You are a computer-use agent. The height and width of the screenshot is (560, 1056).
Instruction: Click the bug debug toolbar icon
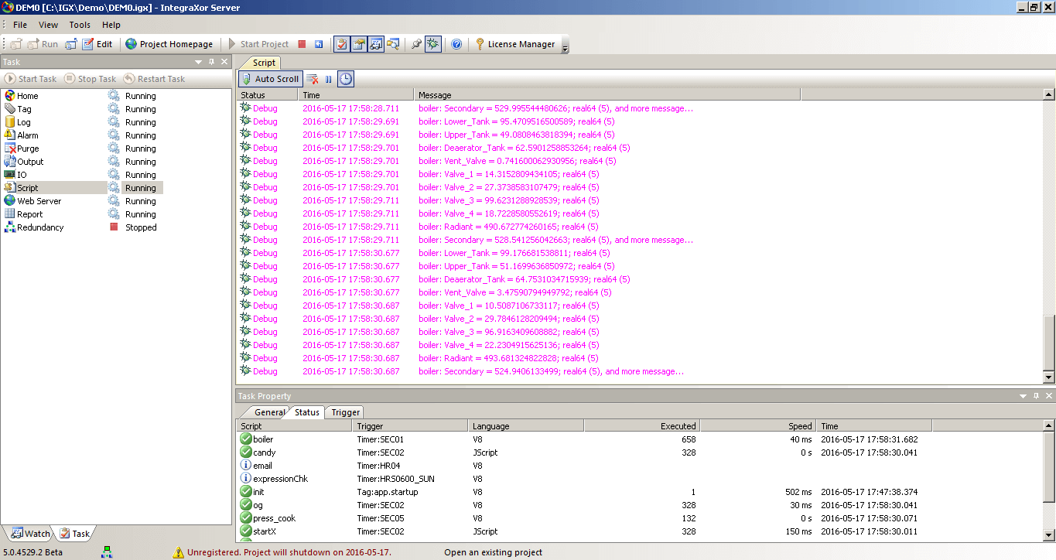click(x=433, y=44)
